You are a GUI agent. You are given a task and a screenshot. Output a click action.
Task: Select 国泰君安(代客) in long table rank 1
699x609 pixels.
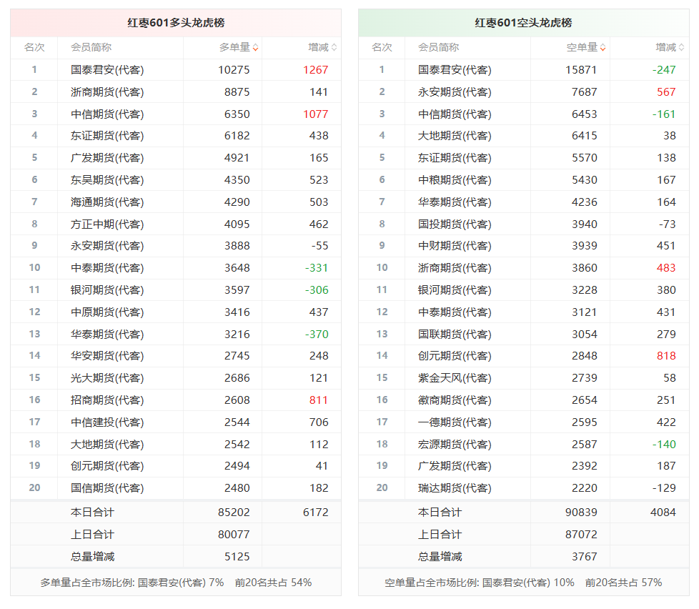coord(107,70)
